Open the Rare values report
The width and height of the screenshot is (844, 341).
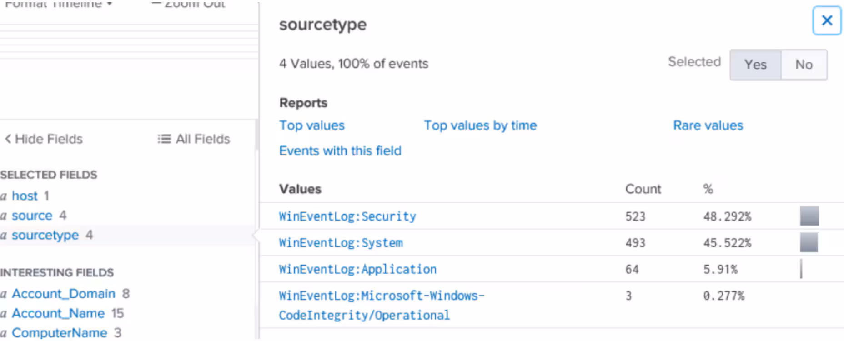(x=708, y=125)
